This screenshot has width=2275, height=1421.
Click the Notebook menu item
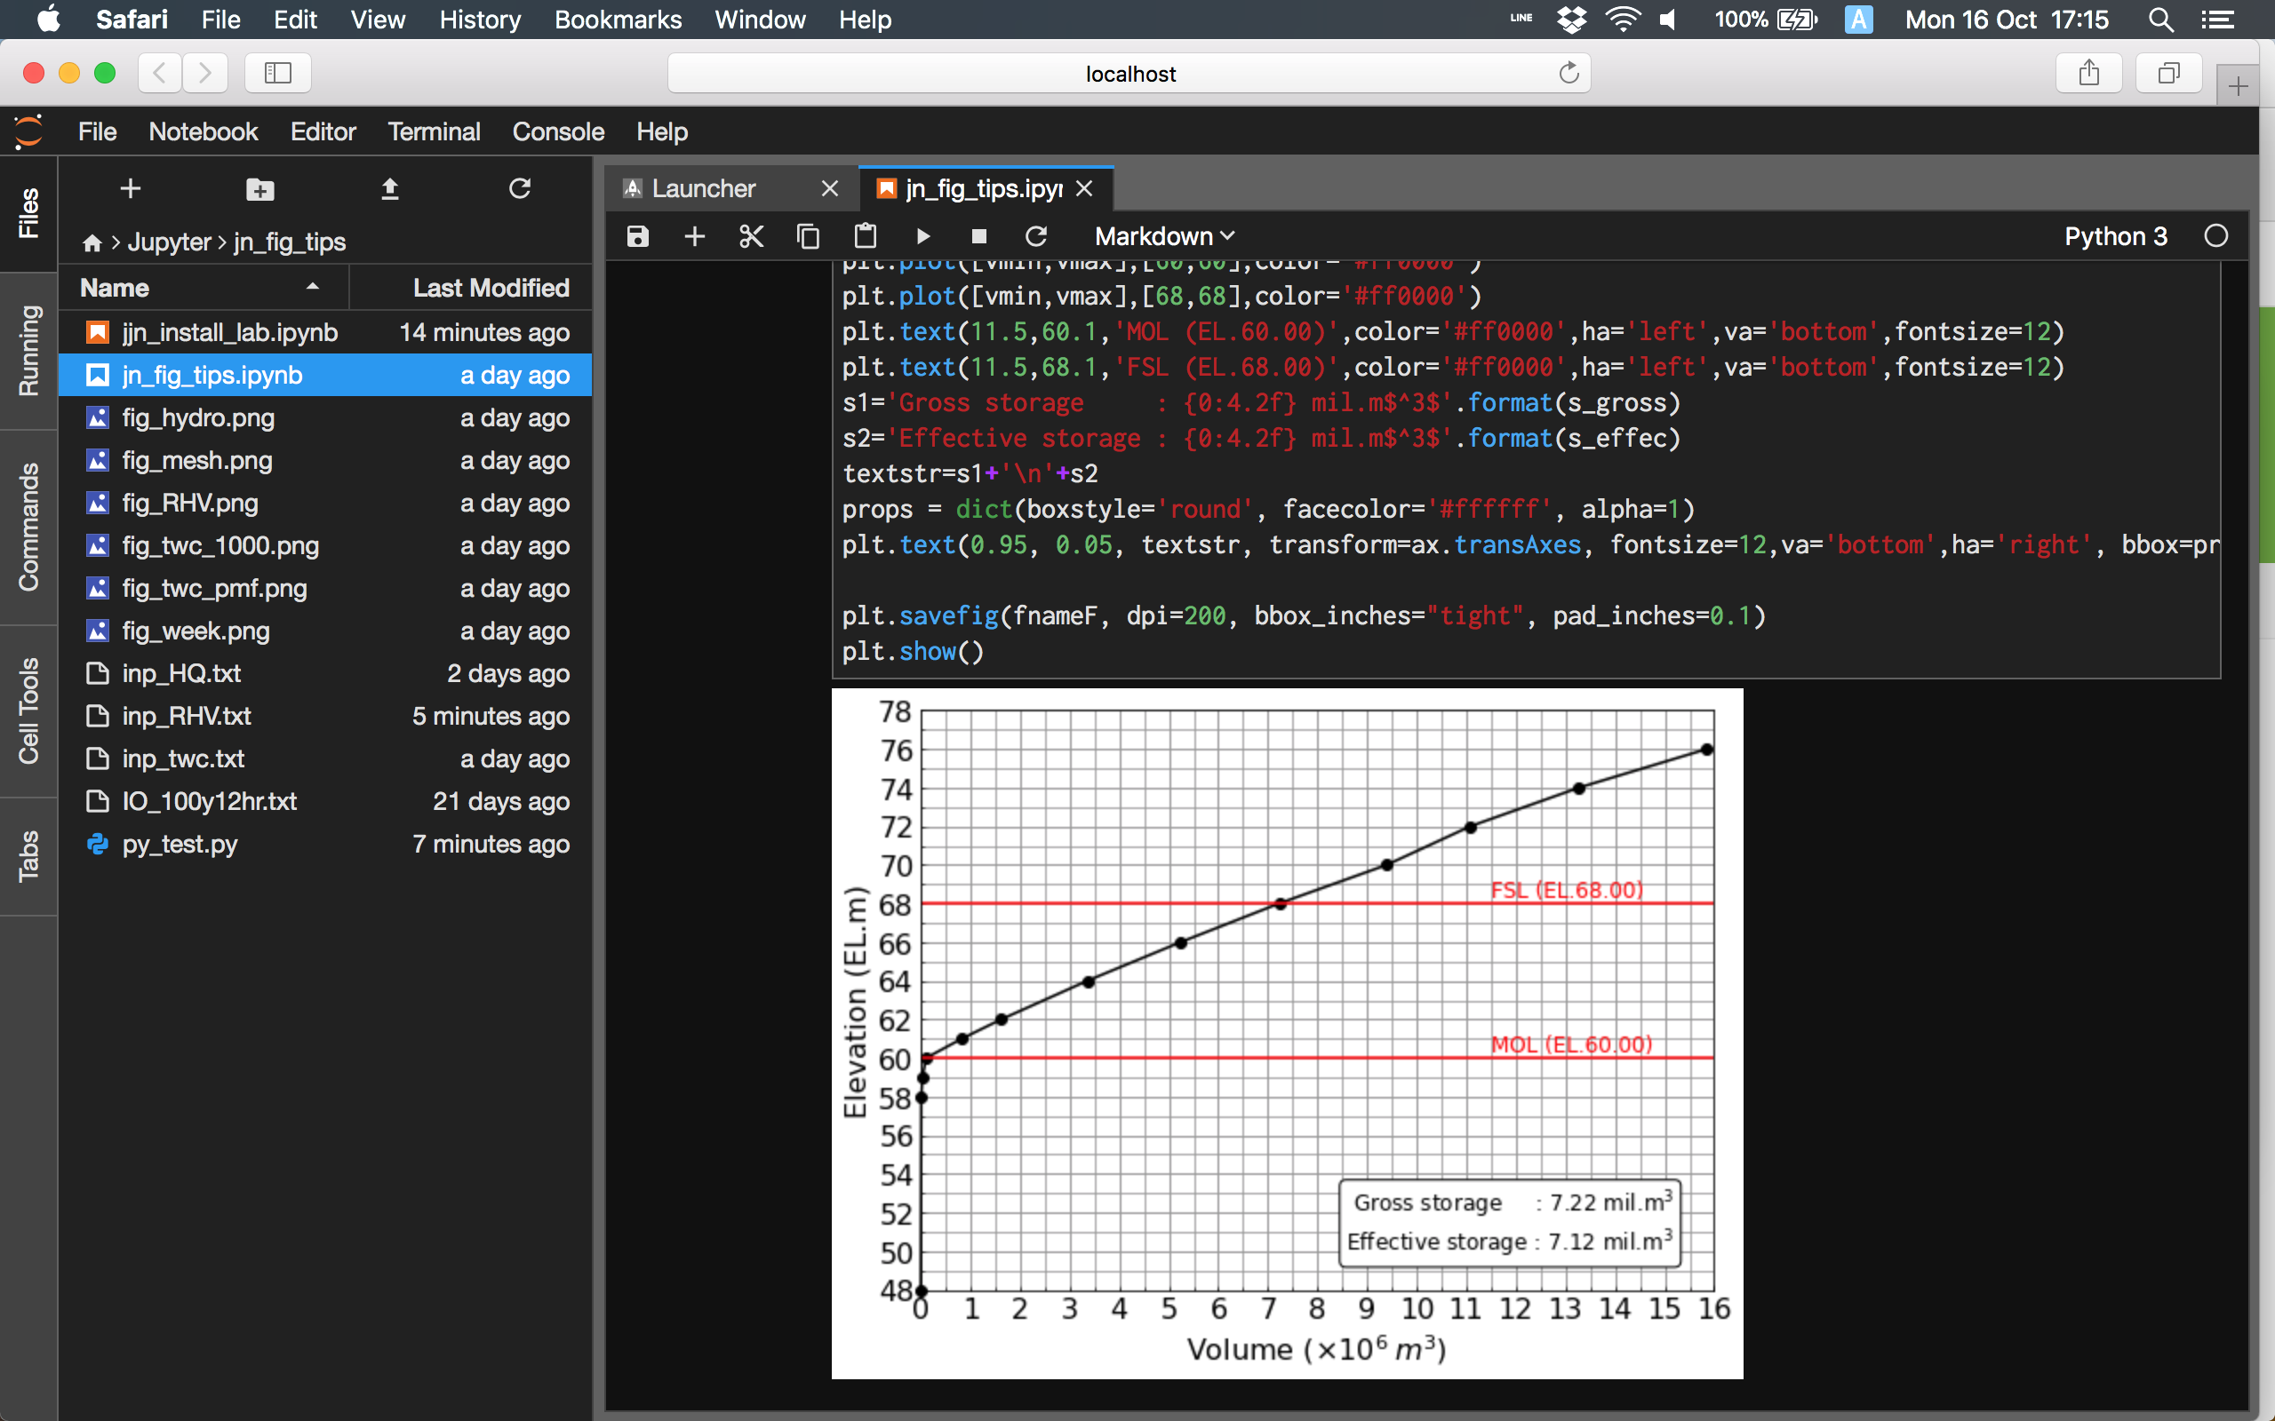pos(202,131)
